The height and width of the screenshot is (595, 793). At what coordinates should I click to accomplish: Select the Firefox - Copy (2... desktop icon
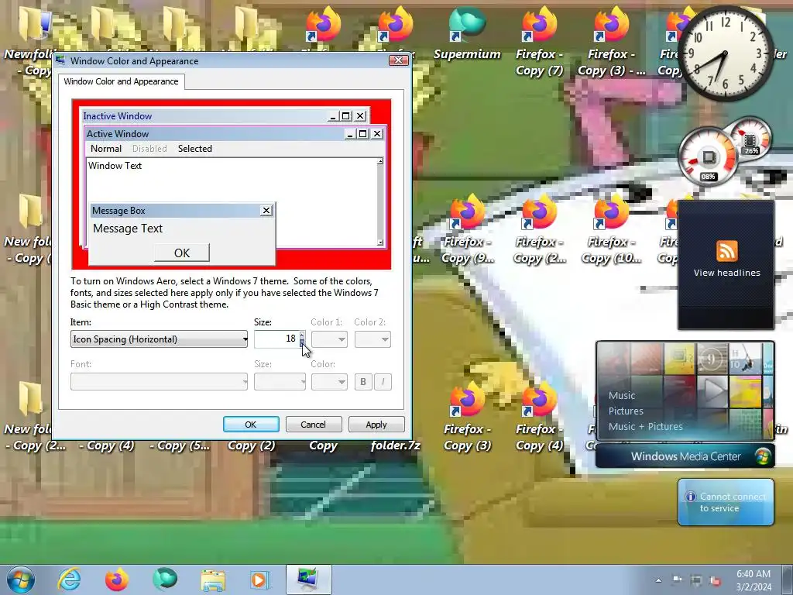point(539,230)
